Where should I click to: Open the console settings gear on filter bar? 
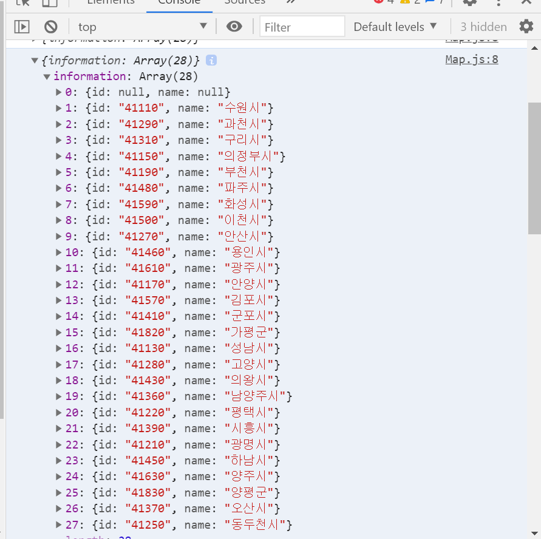click(526, 26)
